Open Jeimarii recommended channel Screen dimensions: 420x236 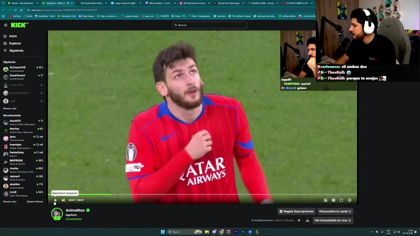pos(23,178)
